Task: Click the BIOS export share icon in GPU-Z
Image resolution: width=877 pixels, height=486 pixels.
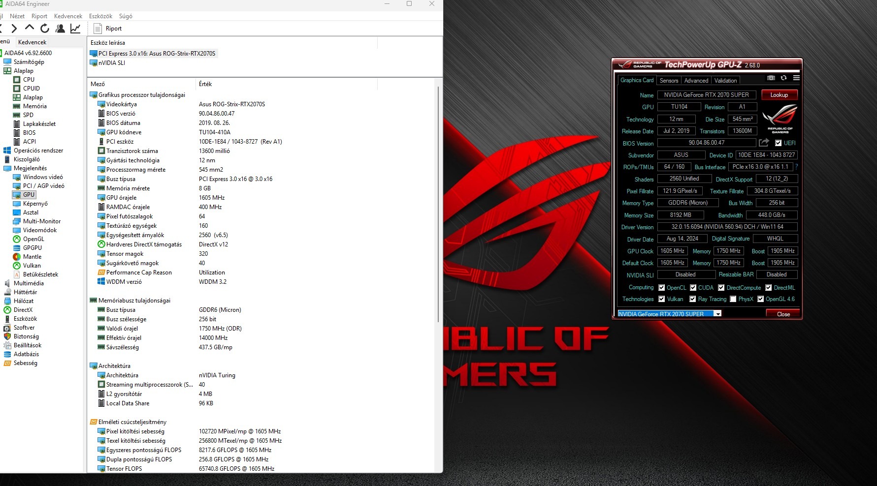Action: pos(764,143)
